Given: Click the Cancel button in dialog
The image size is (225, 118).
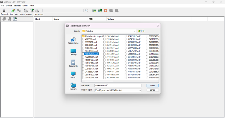Looking at the screenshot, I should click(153, 90).
